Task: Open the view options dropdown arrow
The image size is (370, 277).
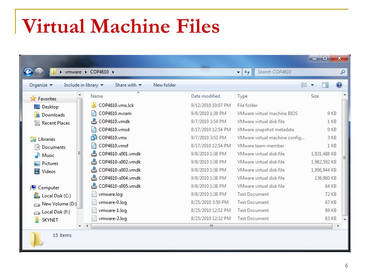Action: pos(312,85)
